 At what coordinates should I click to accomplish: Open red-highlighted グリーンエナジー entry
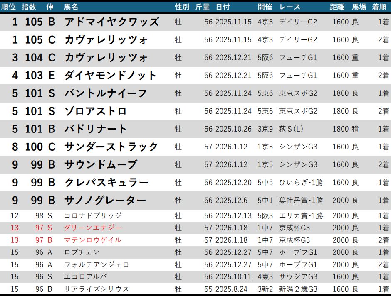pos(93,228)
